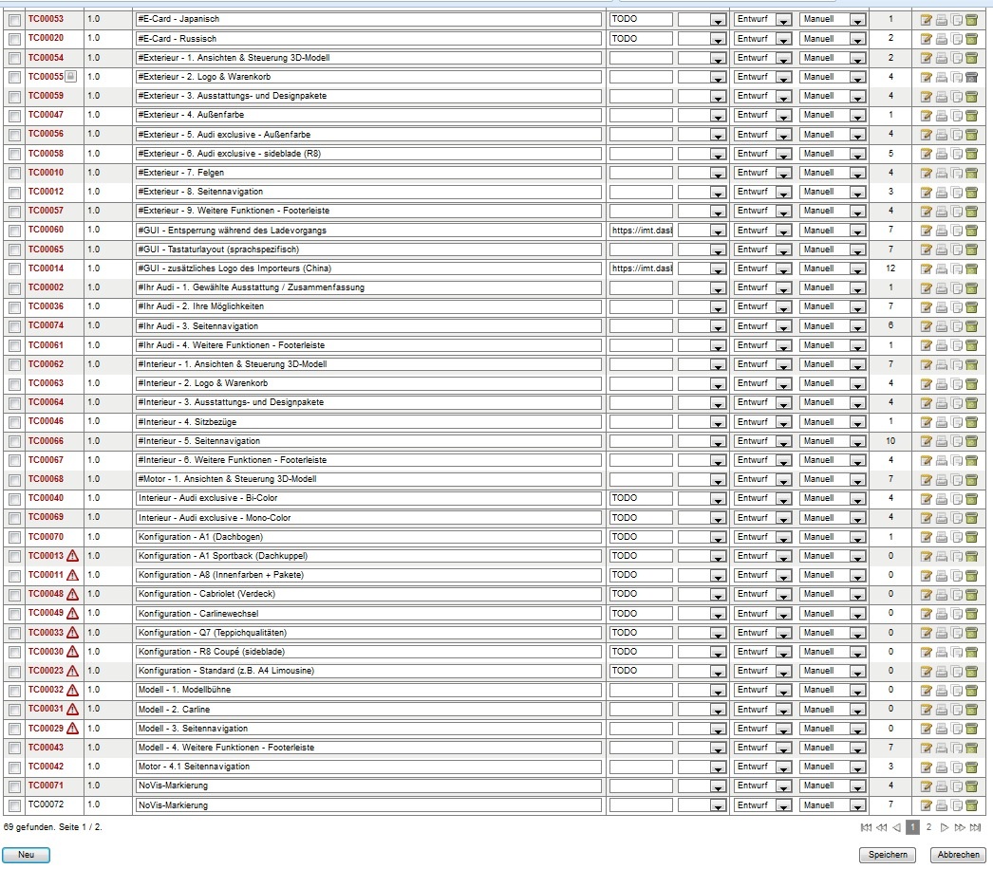
Task: Click the copy icon for TC00054
Action: (x=957, y=59)
